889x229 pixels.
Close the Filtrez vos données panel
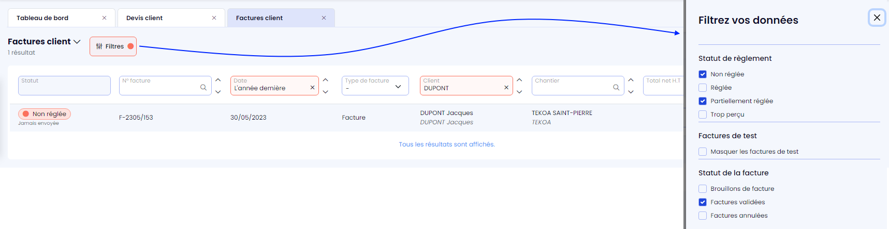(x=877, y=18)
